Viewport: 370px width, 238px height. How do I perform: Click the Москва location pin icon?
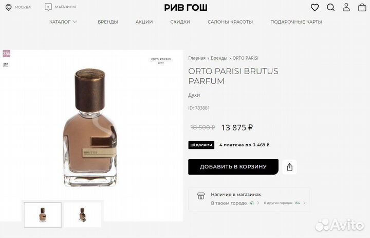9,7
